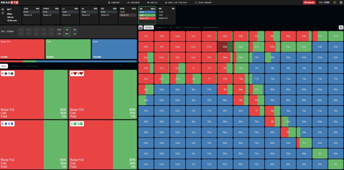
Task: Open the chat feedback icon in header
Action: coord(335,2)
